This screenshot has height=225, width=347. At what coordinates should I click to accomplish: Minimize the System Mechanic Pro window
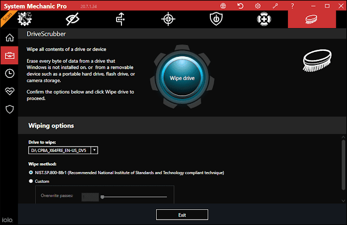313,6
